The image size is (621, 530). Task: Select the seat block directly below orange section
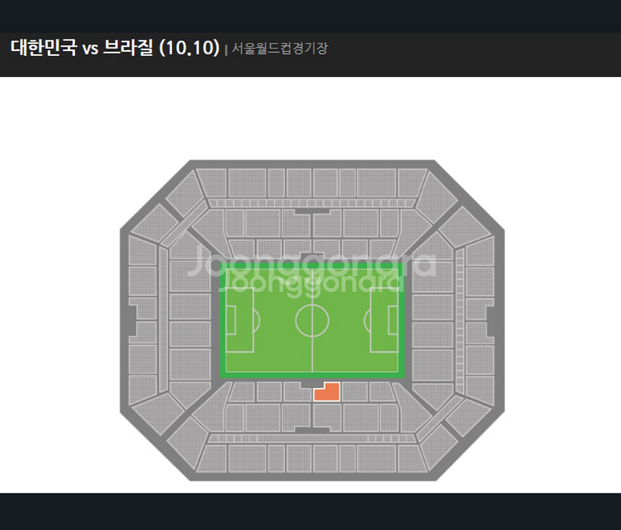326,417
